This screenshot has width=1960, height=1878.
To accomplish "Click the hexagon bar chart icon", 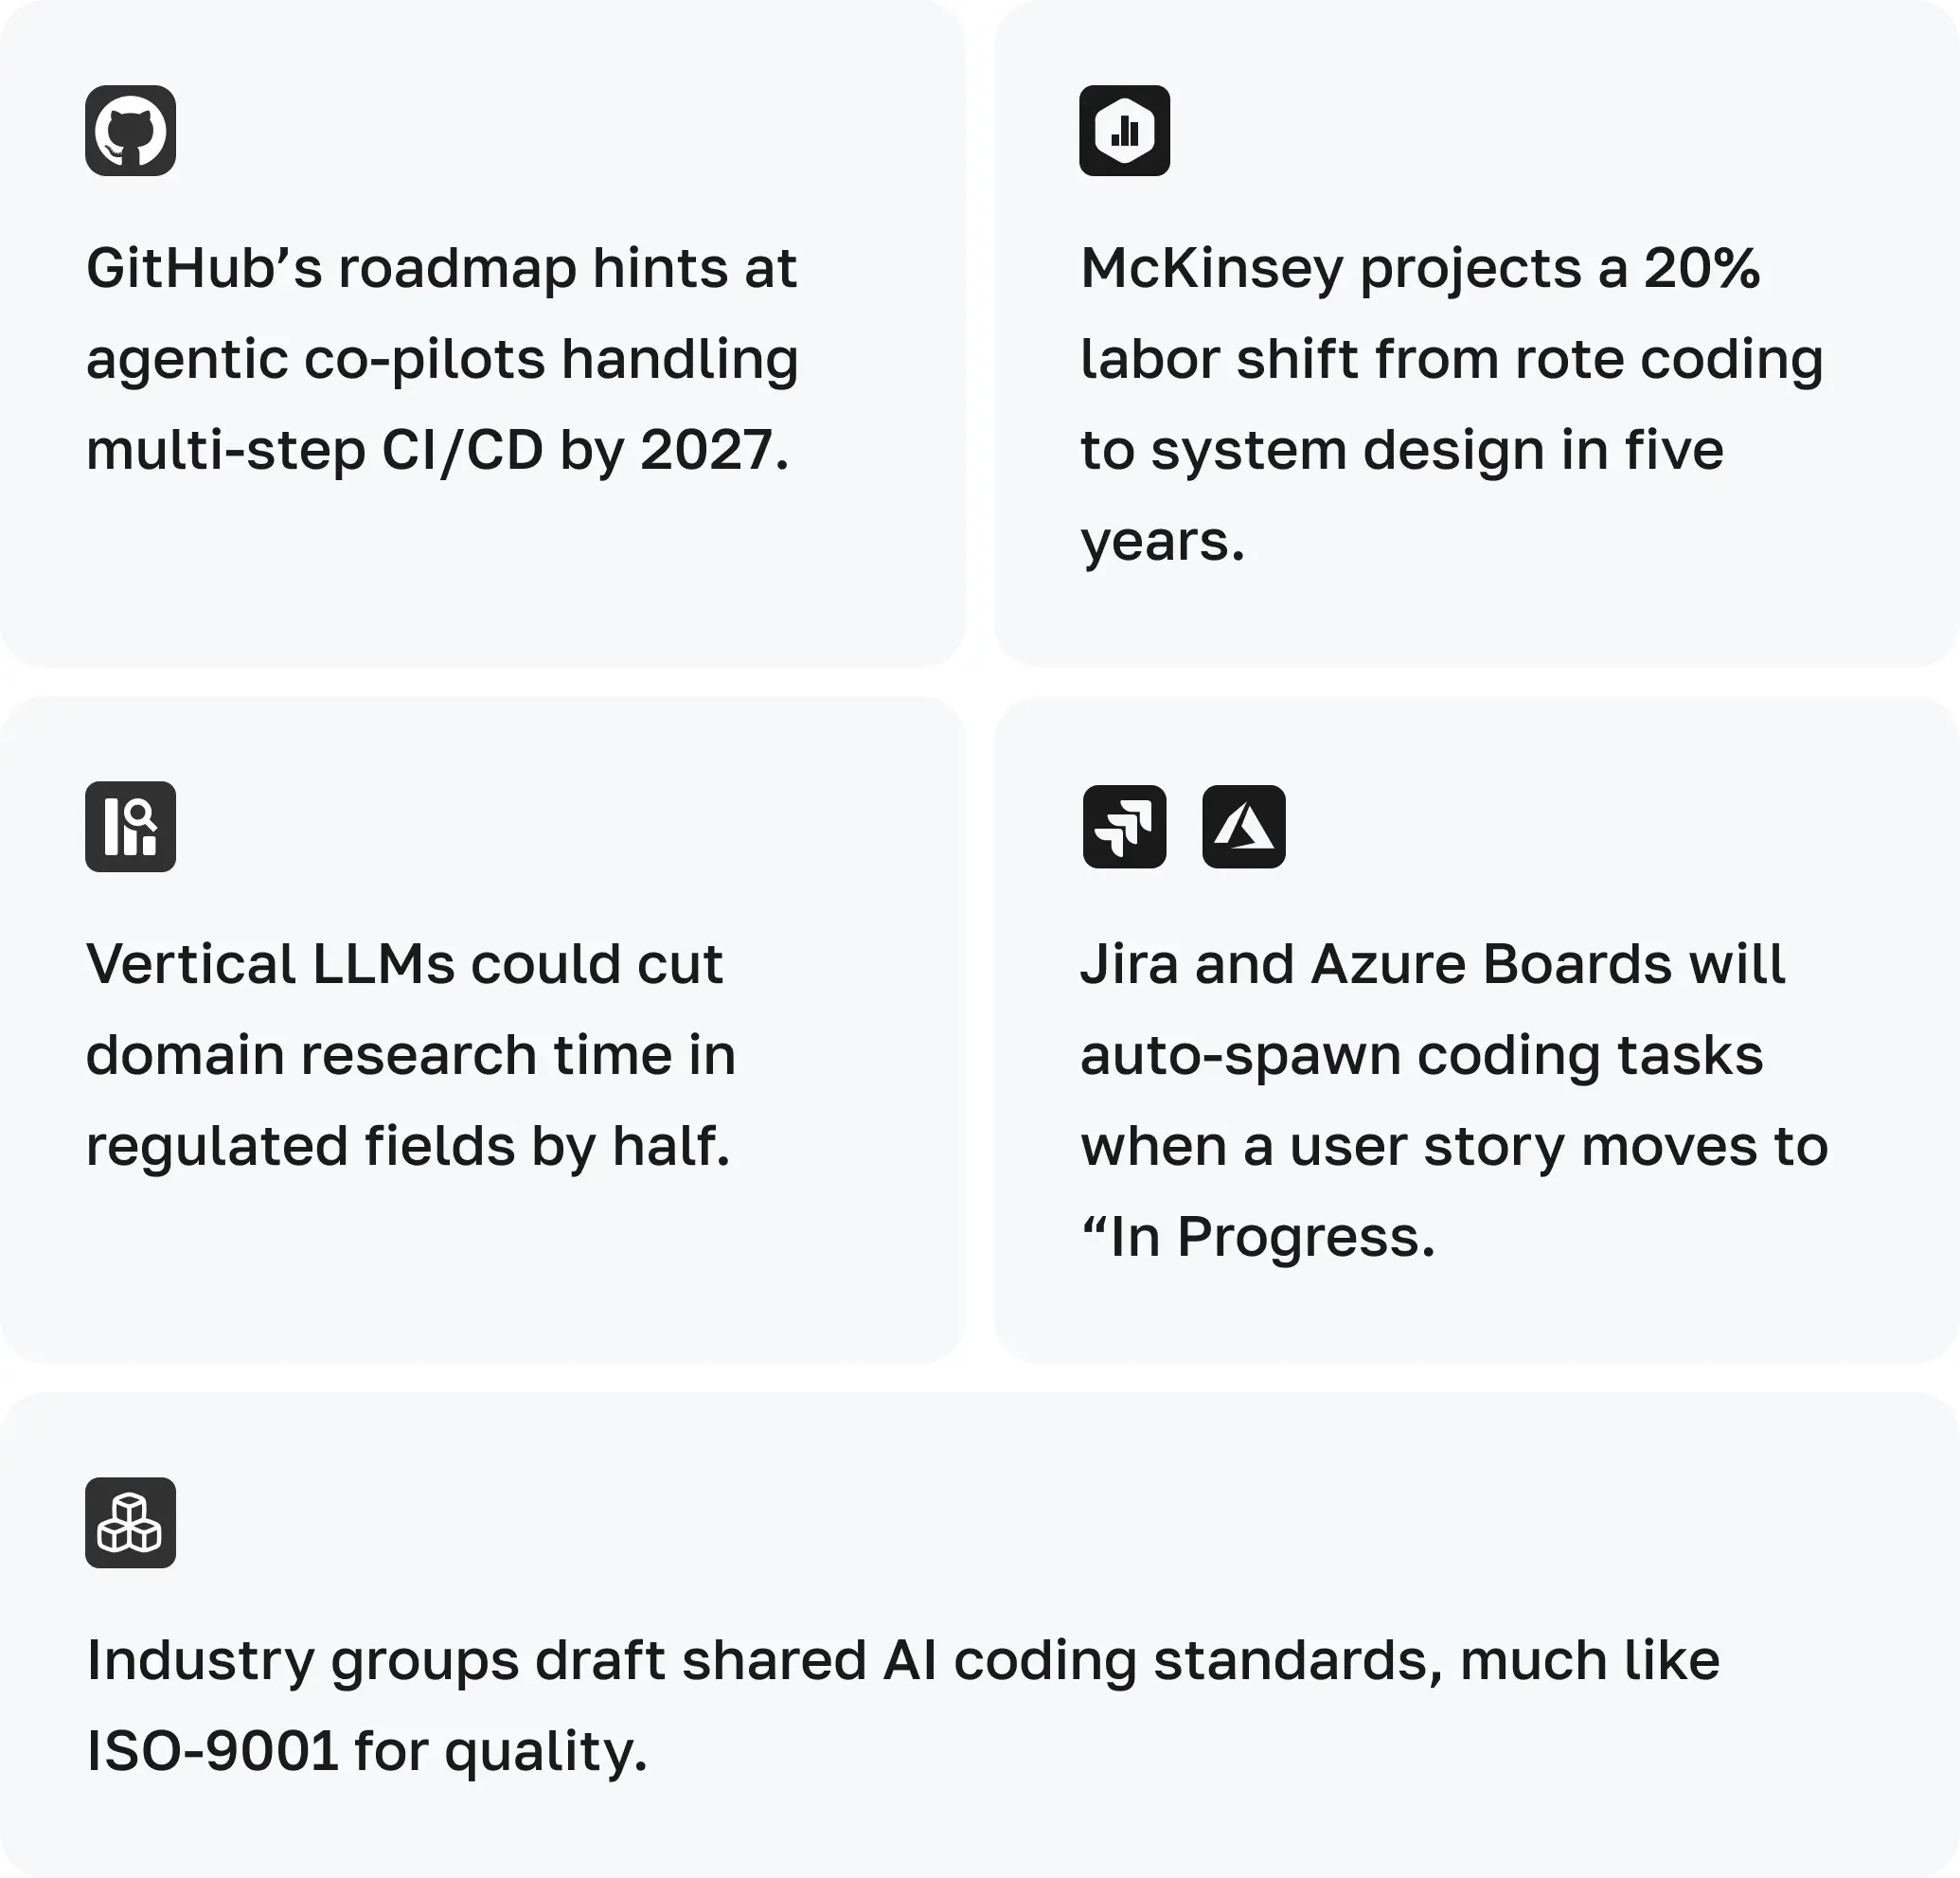I will [1124, 131].
